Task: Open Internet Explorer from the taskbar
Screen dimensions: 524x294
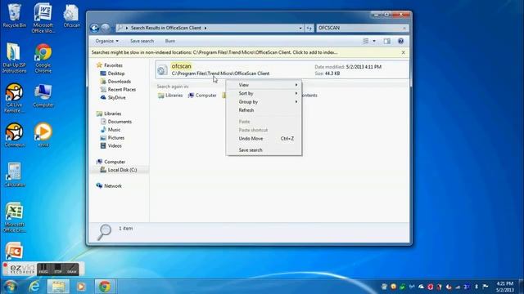Action: click(34, 287)
